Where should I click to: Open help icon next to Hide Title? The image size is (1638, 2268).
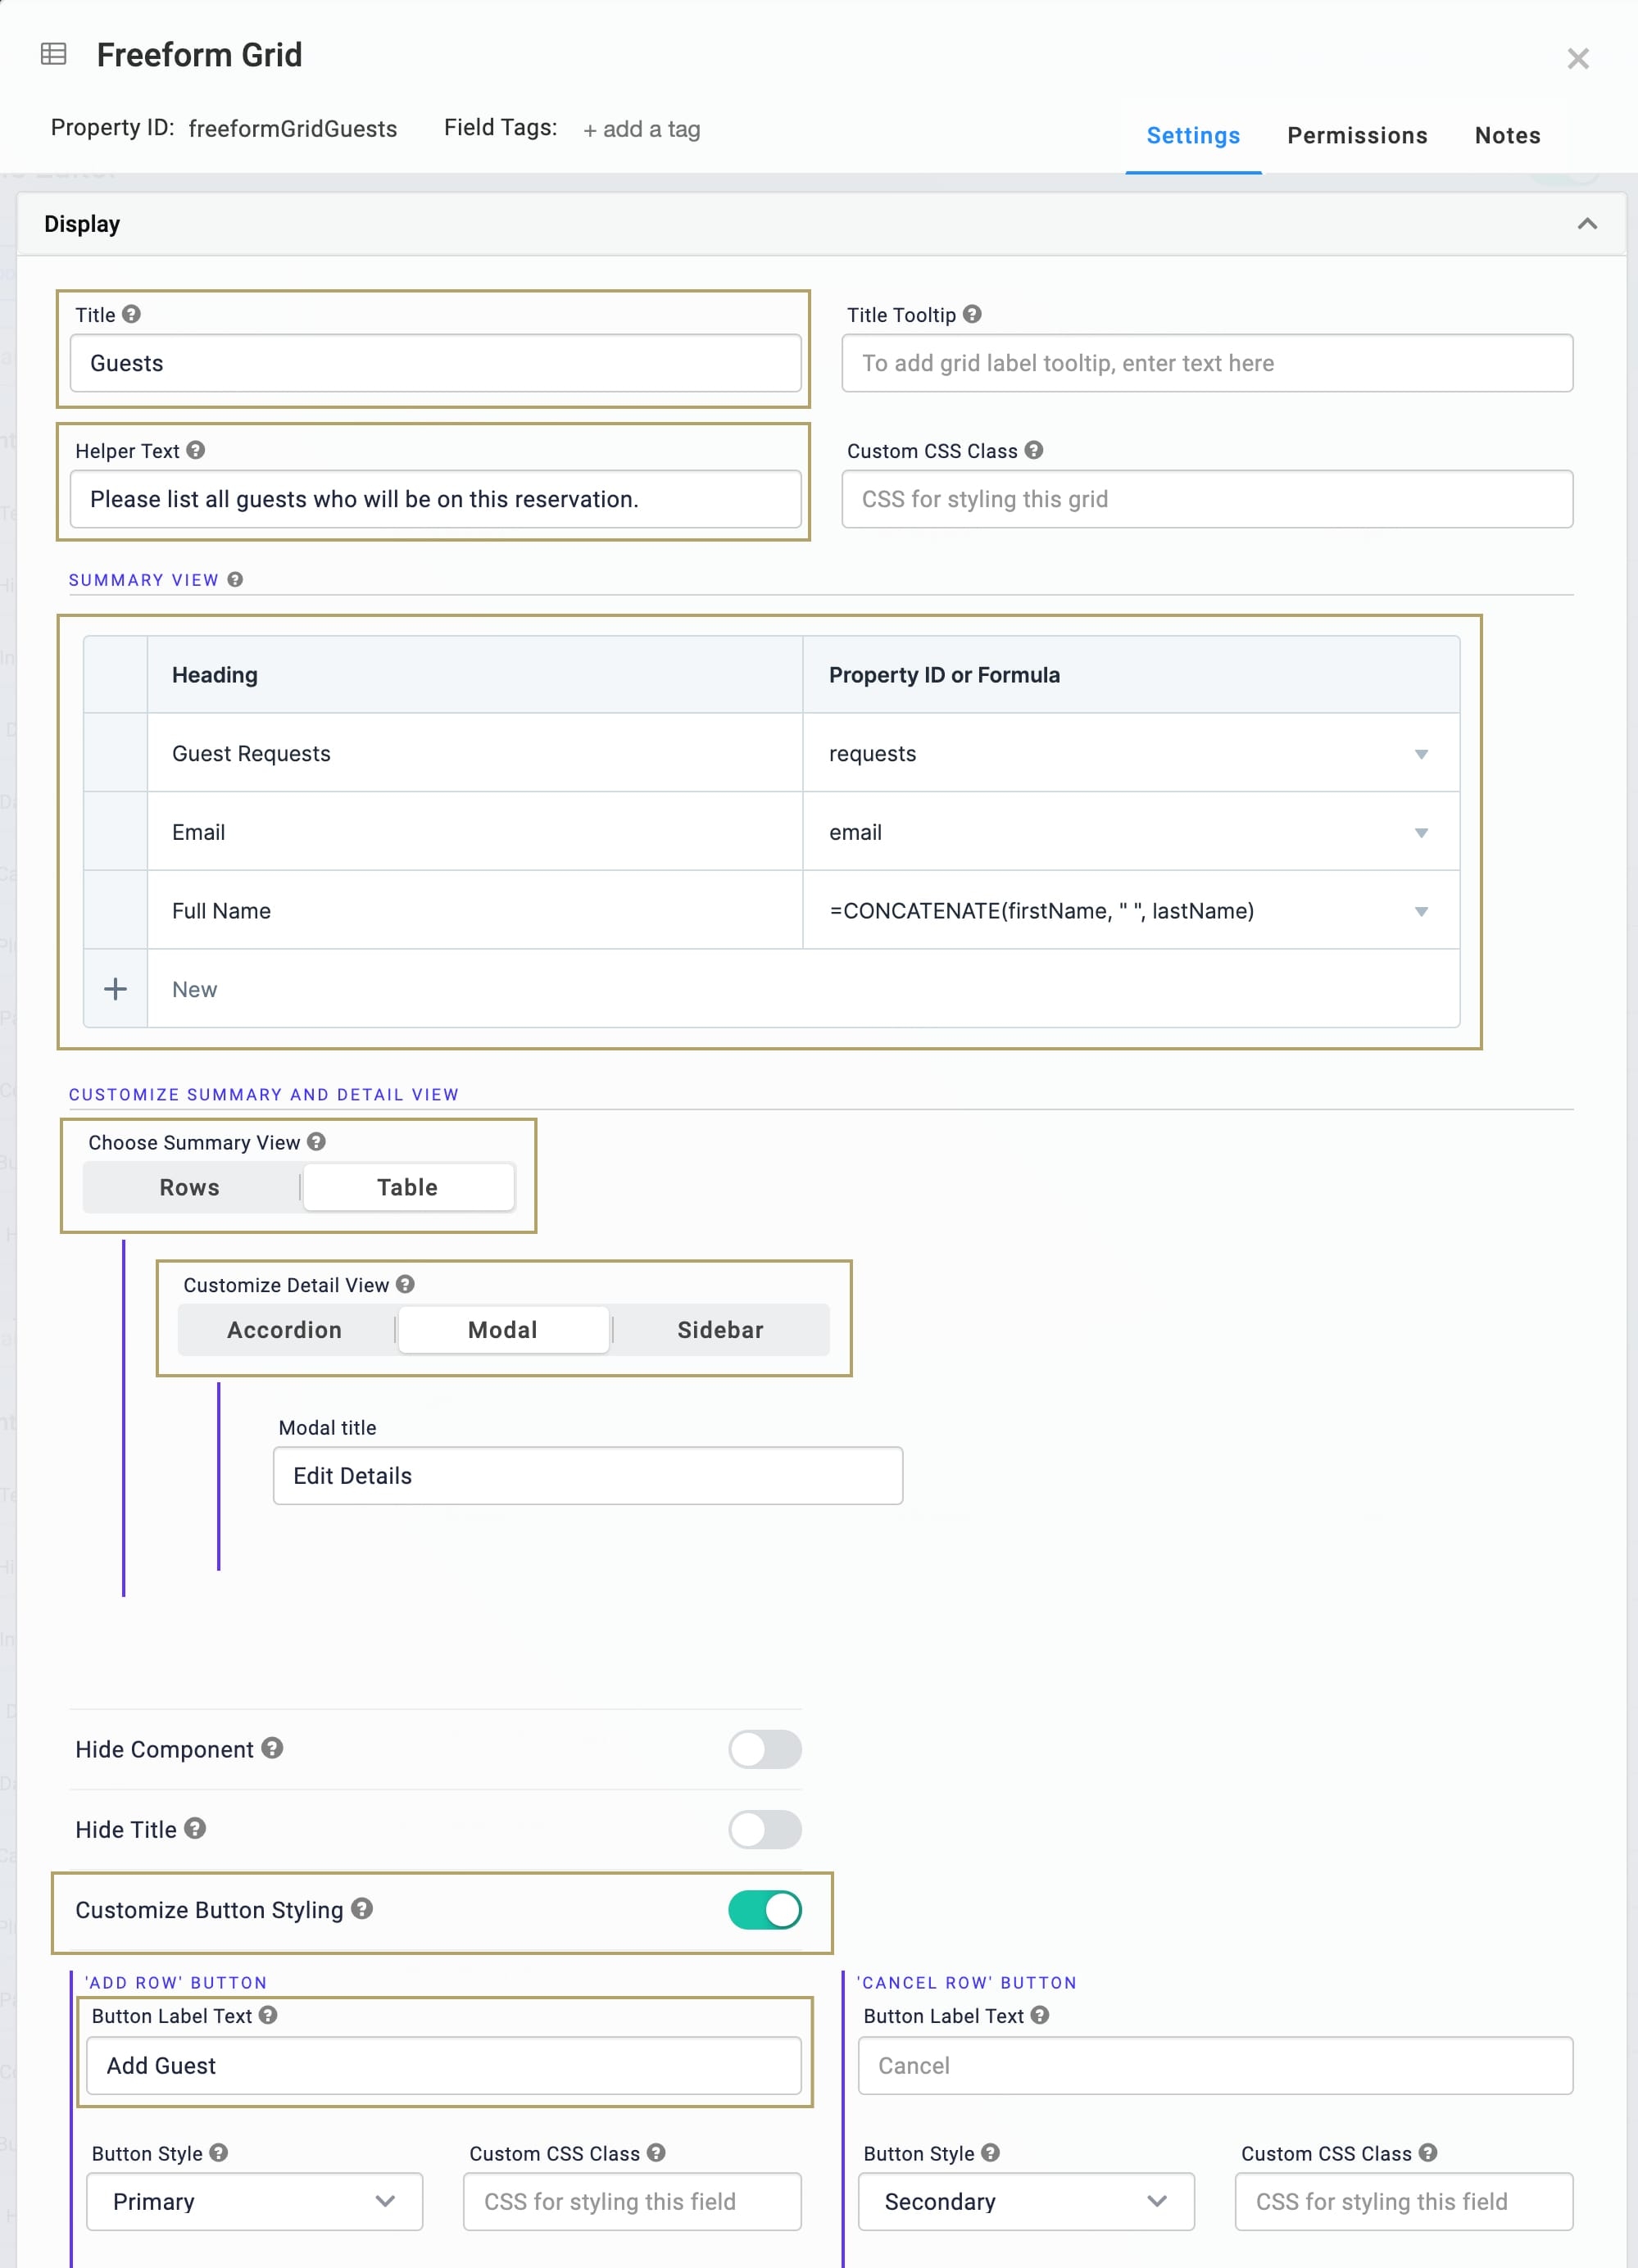195,1828
